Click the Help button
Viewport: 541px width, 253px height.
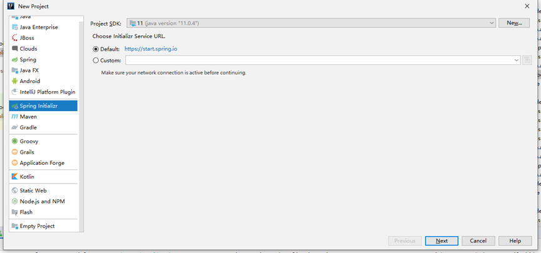click(x=515, y=241)
